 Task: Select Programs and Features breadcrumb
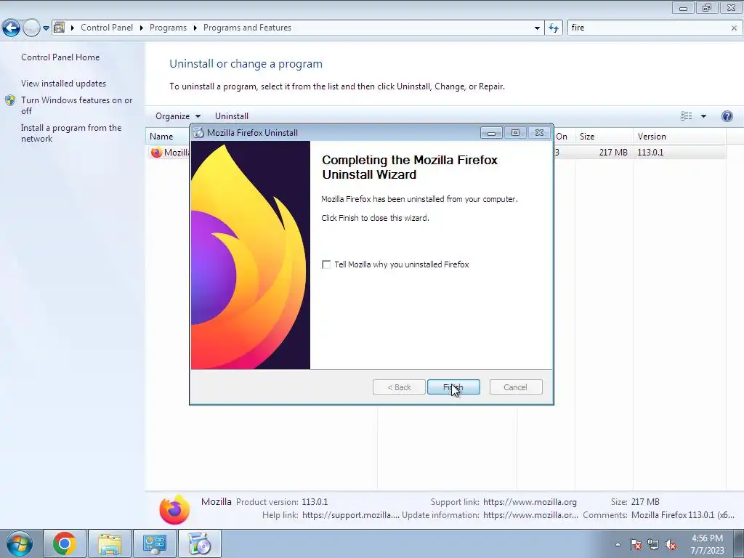[x=247, y=28]
